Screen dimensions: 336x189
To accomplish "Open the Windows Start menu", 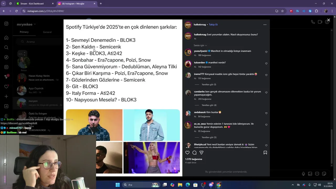I will [x=118, y=185].
